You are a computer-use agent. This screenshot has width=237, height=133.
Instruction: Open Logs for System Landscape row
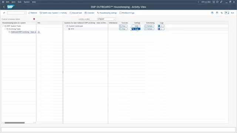coord(161,26)
